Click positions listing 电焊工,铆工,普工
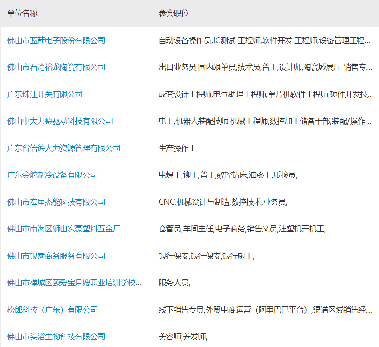 [228, 175]
